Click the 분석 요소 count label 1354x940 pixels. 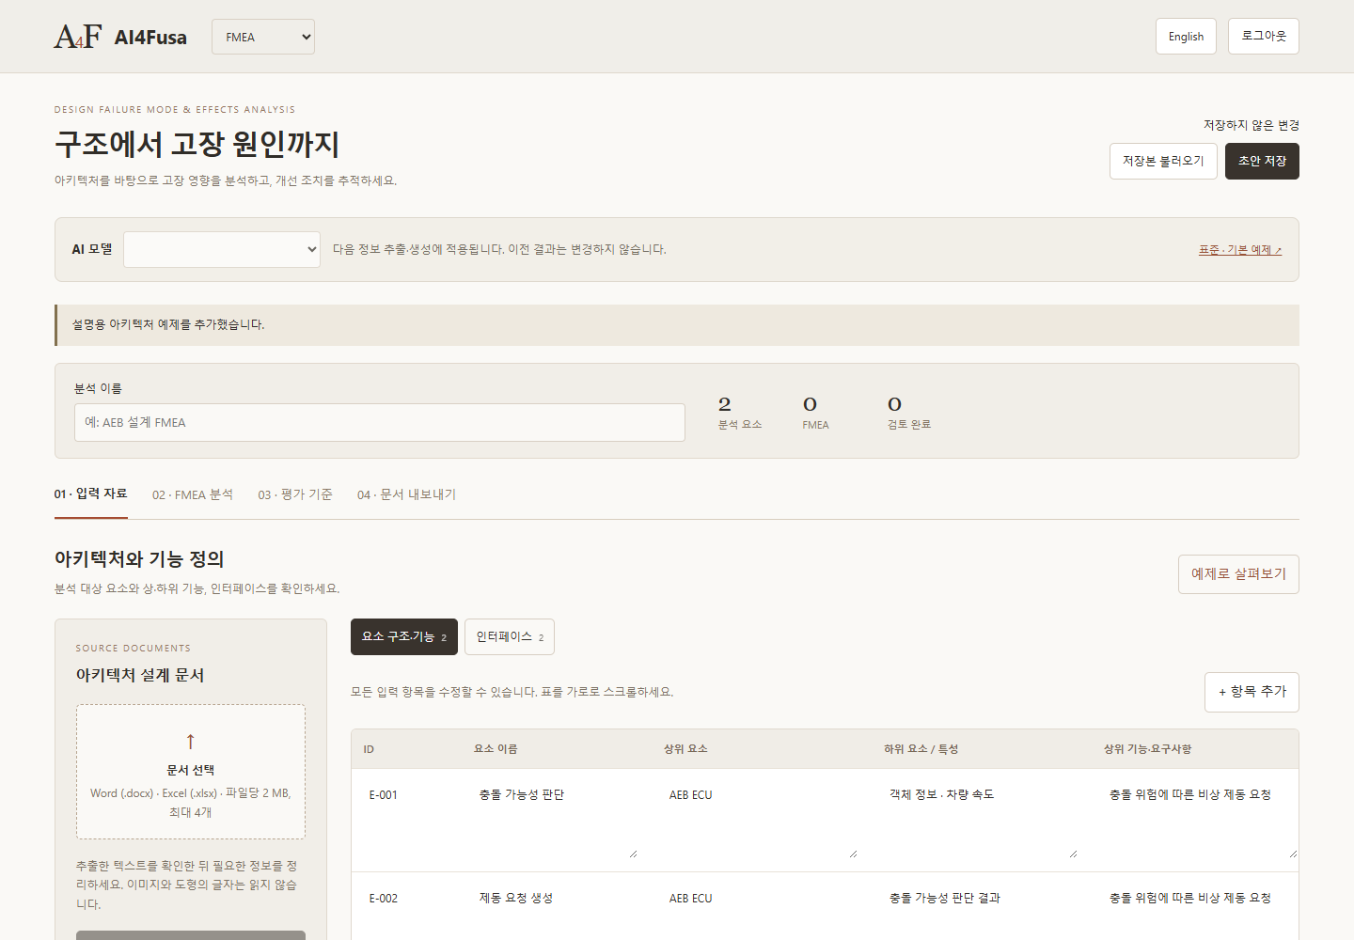click(740, 425)
